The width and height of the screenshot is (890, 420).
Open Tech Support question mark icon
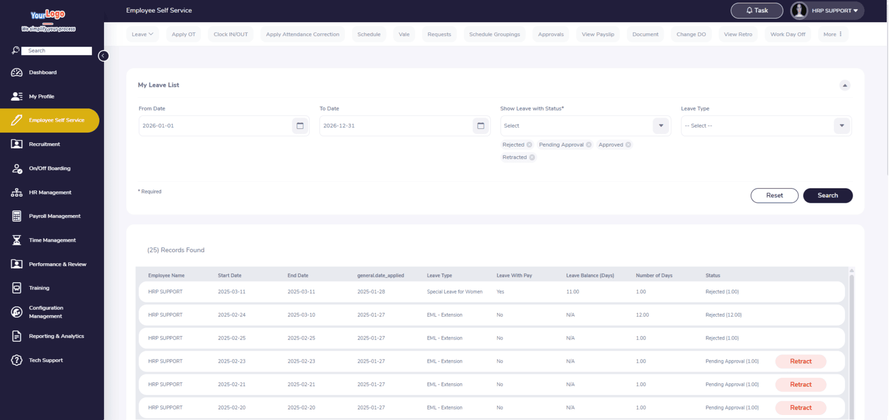pos(17,360)
